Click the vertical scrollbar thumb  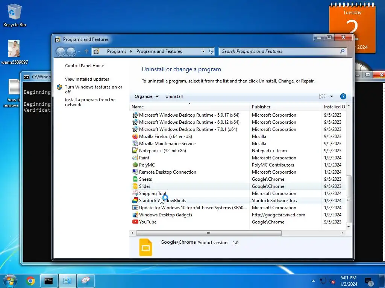pos(349,199)
